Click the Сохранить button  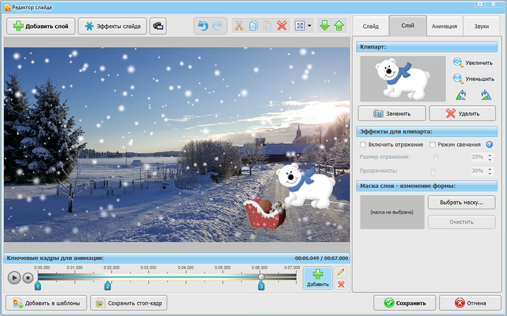[405, 304]
